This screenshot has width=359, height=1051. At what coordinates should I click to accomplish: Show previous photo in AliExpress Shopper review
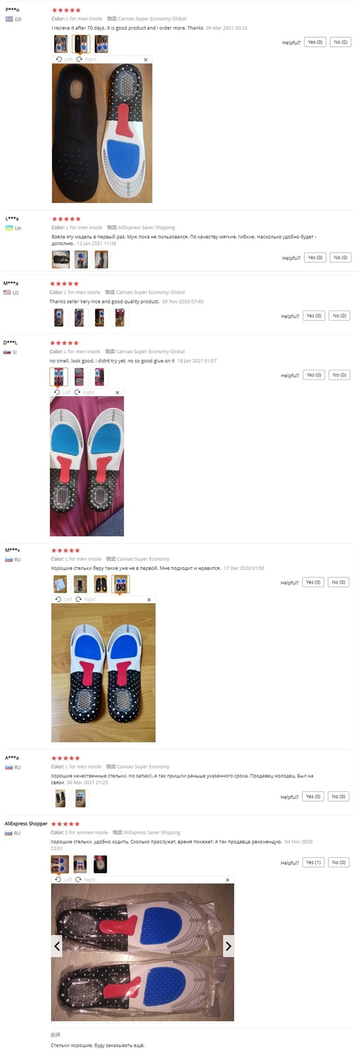57,946
